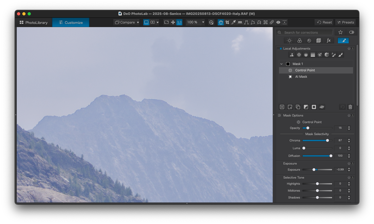The width and height of the screenshot is (374, 224).
Task: Select the Horizon leveling tool
Action: coord(240,22)
